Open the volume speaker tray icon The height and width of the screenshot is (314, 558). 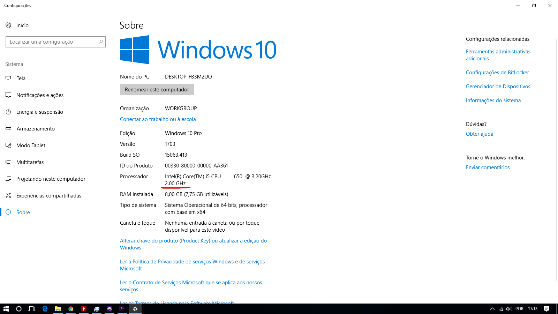tap(509, 309)
